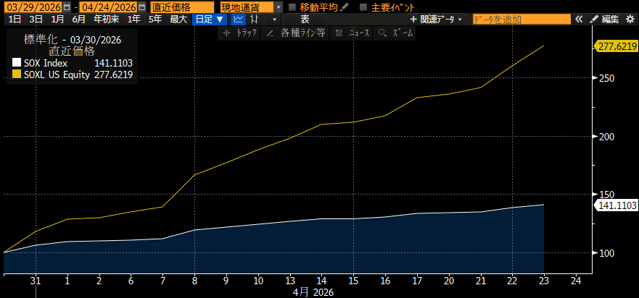Viewport: 639px width, 298px height.
Task: Select the bar/candle chart type icon
Action: click(255, 19)
